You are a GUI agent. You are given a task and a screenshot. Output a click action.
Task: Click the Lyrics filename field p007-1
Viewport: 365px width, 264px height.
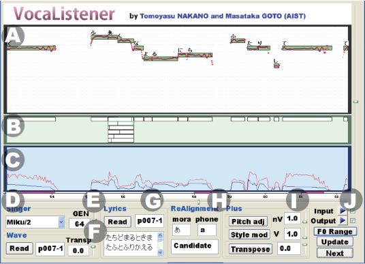150,221
